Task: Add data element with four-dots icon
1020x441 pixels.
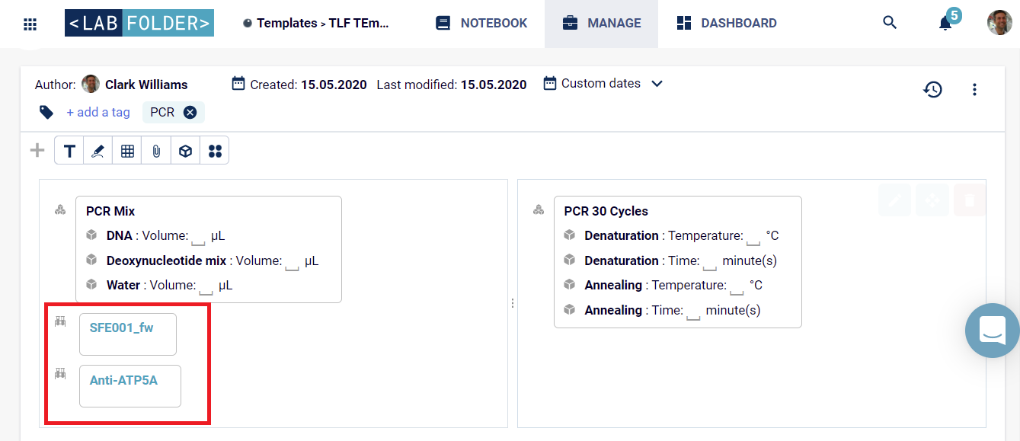Action: (x=215, y=151)
